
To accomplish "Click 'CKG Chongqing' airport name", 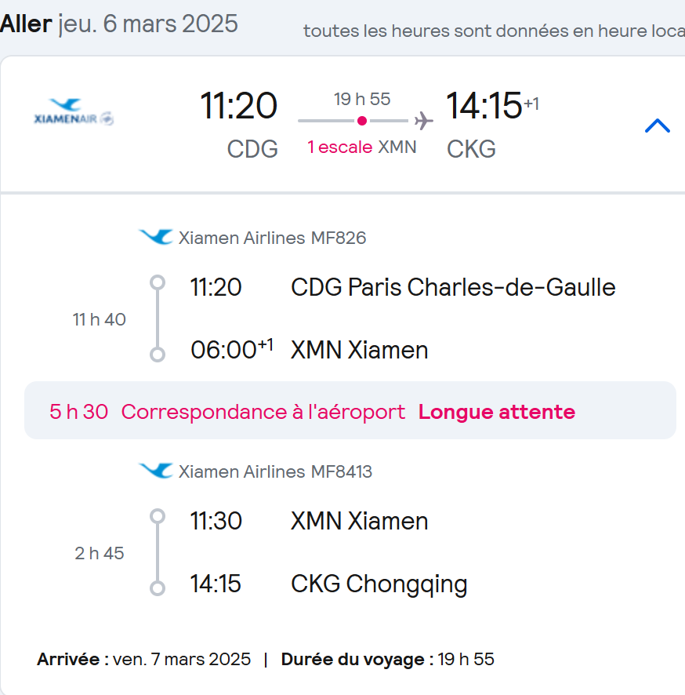I will tap(379, 584).
